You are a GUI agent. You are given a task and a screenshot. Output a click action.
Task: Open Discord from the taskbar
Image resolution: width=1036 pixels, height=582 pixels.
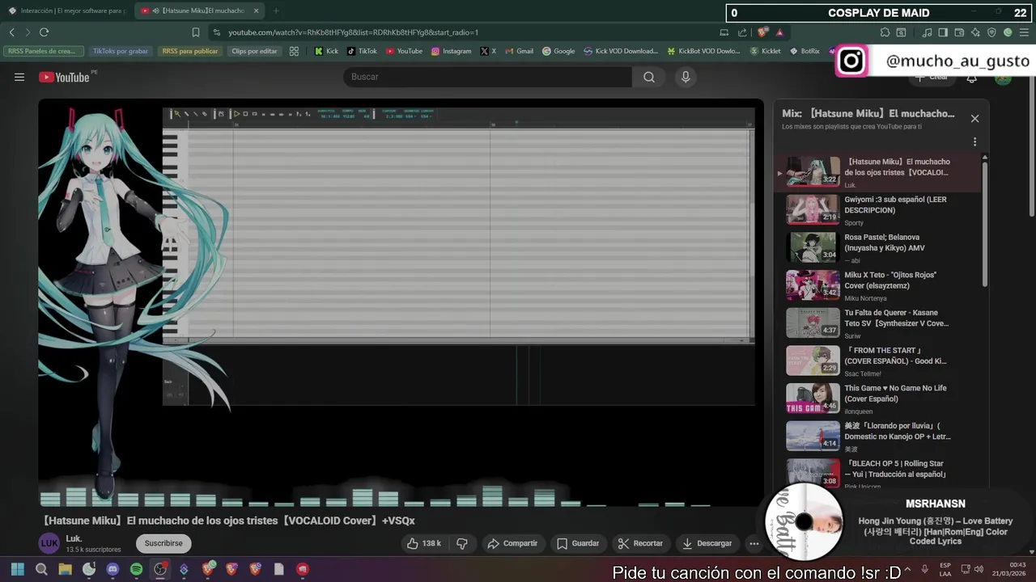(113, 569)
